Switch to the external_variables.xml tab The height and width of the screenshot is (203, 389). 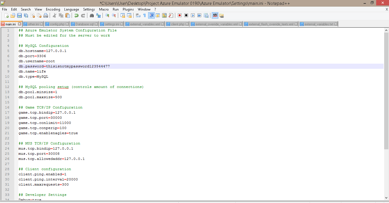(x=145, y=24)
